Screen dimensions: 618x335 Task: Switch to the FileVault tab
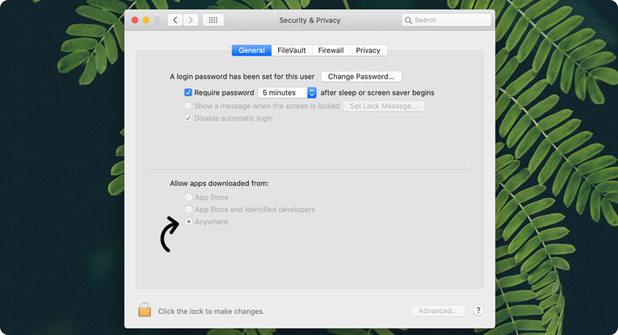pos(291,50)
